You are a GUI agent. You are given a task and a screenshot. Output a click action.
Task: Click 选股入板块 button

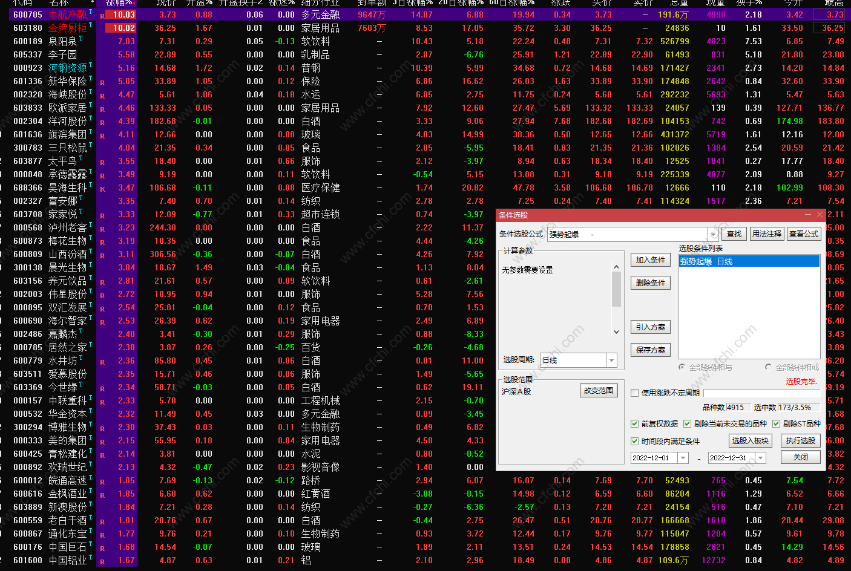coord(750,441)
